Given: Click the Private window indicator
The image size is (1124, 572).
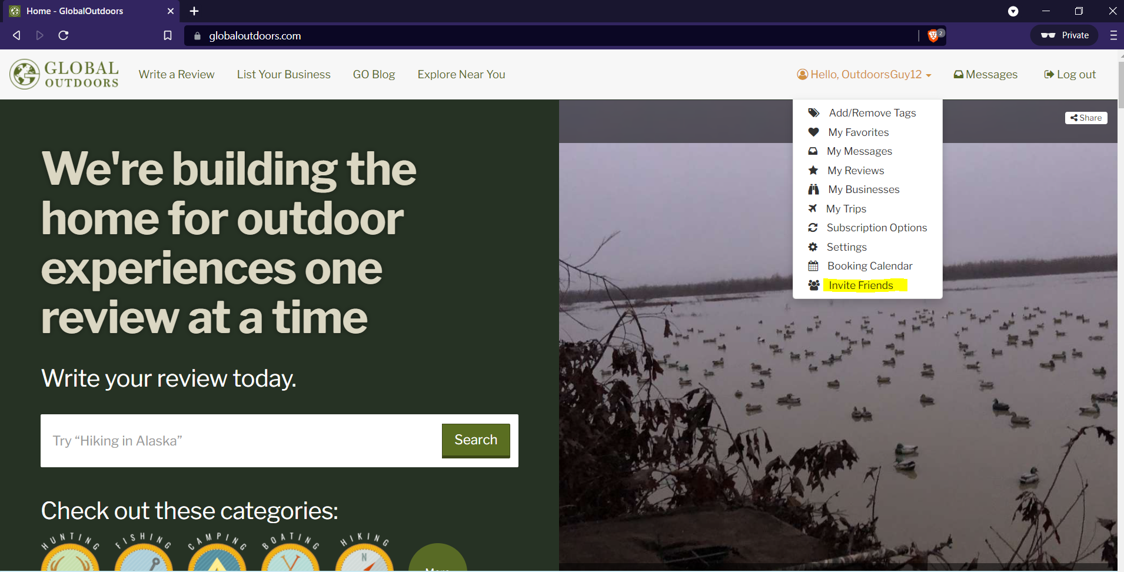Looking at the screenshot, I should click(1064, 35).
